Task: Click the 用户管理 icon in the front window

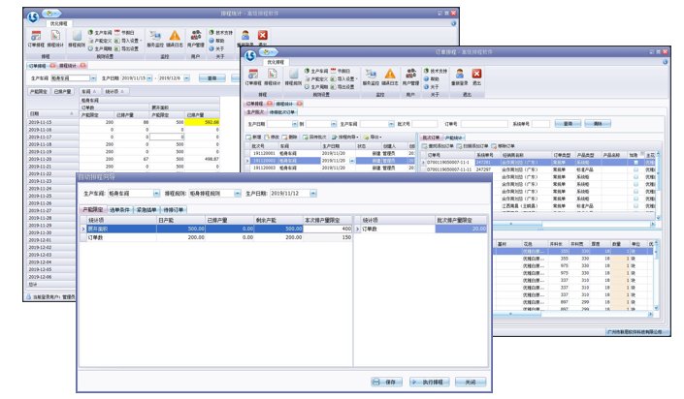Action: click(413, 73)
